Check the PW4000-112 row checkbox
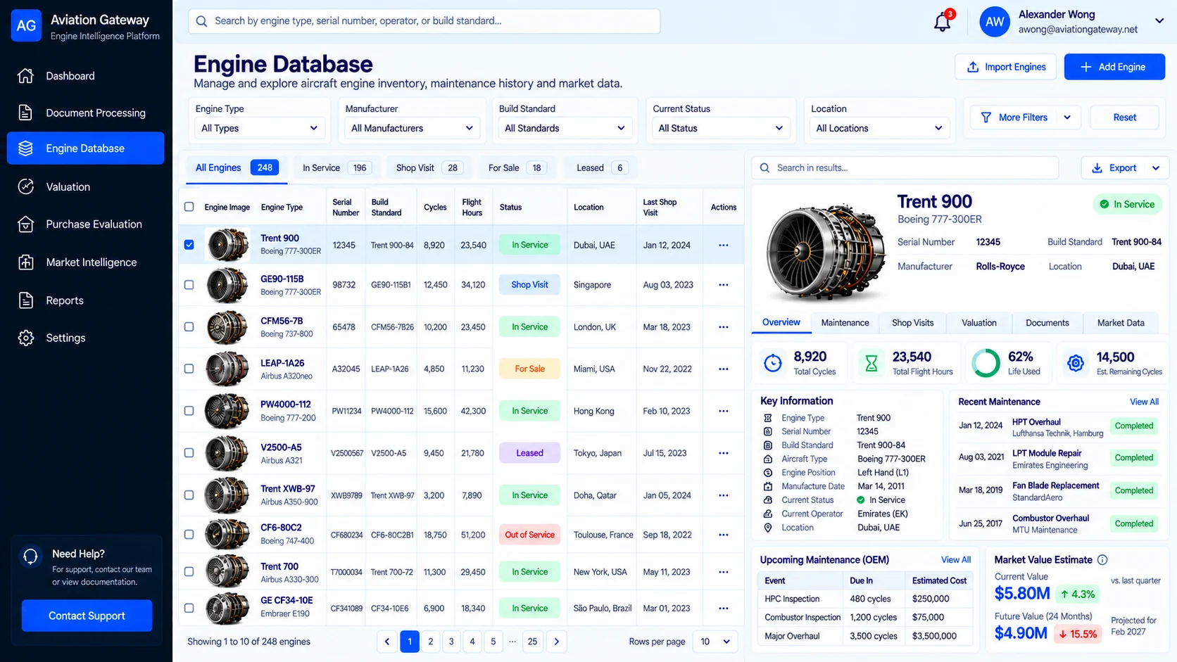The height and width of the screenshot is (662, 1177). pyautogui.click(x=189, y=411)
